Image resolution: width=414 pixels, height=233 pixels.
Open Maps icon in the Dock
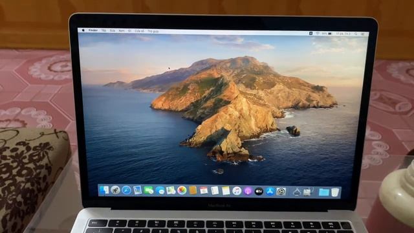(x=171, y=190)
